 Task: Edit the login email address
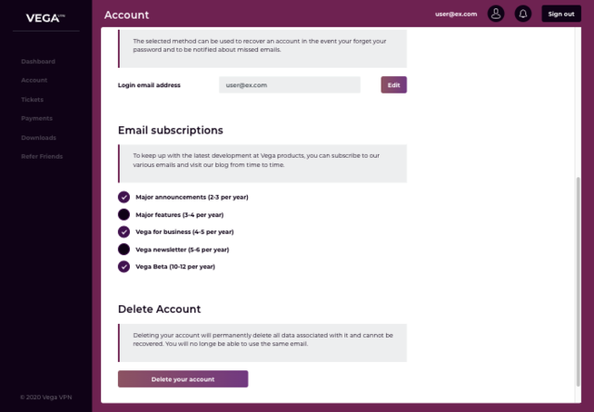click(394, 84)
